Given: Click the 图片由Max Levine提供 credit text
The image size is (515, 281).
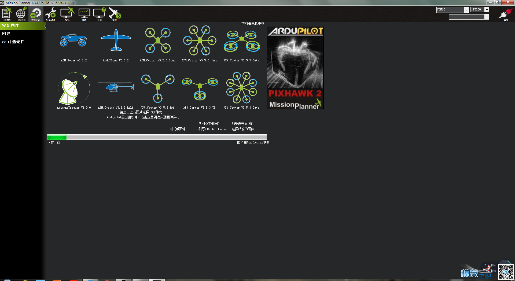Looking at the screenshot, I should pyautogui.click(x=253, y=142).
